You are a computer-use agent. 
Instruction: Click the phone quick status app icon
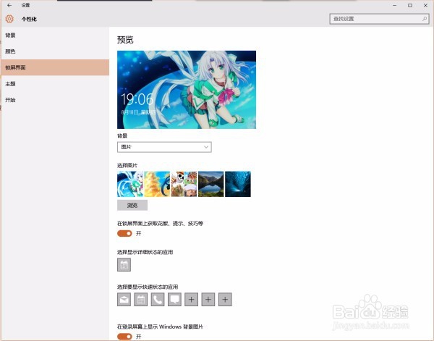(x=158, y=300)
